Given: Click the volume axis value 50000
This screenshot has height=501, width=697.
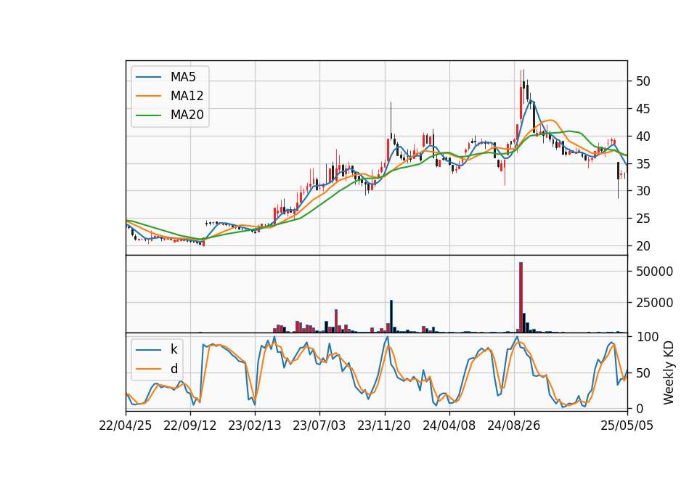Looking at the screenshot, I should (654, 272).
